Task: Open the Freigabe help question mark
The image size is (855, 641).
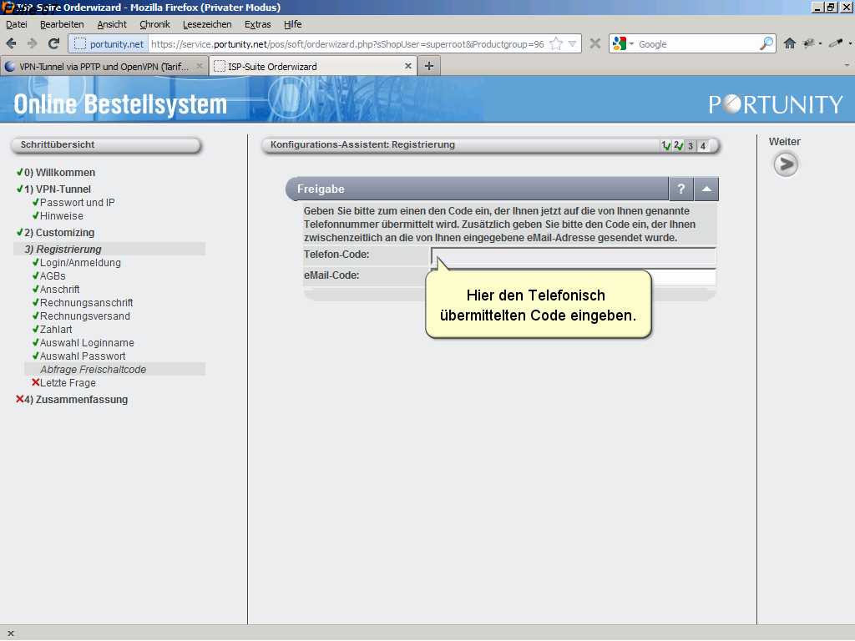Action: pos(680,189)
